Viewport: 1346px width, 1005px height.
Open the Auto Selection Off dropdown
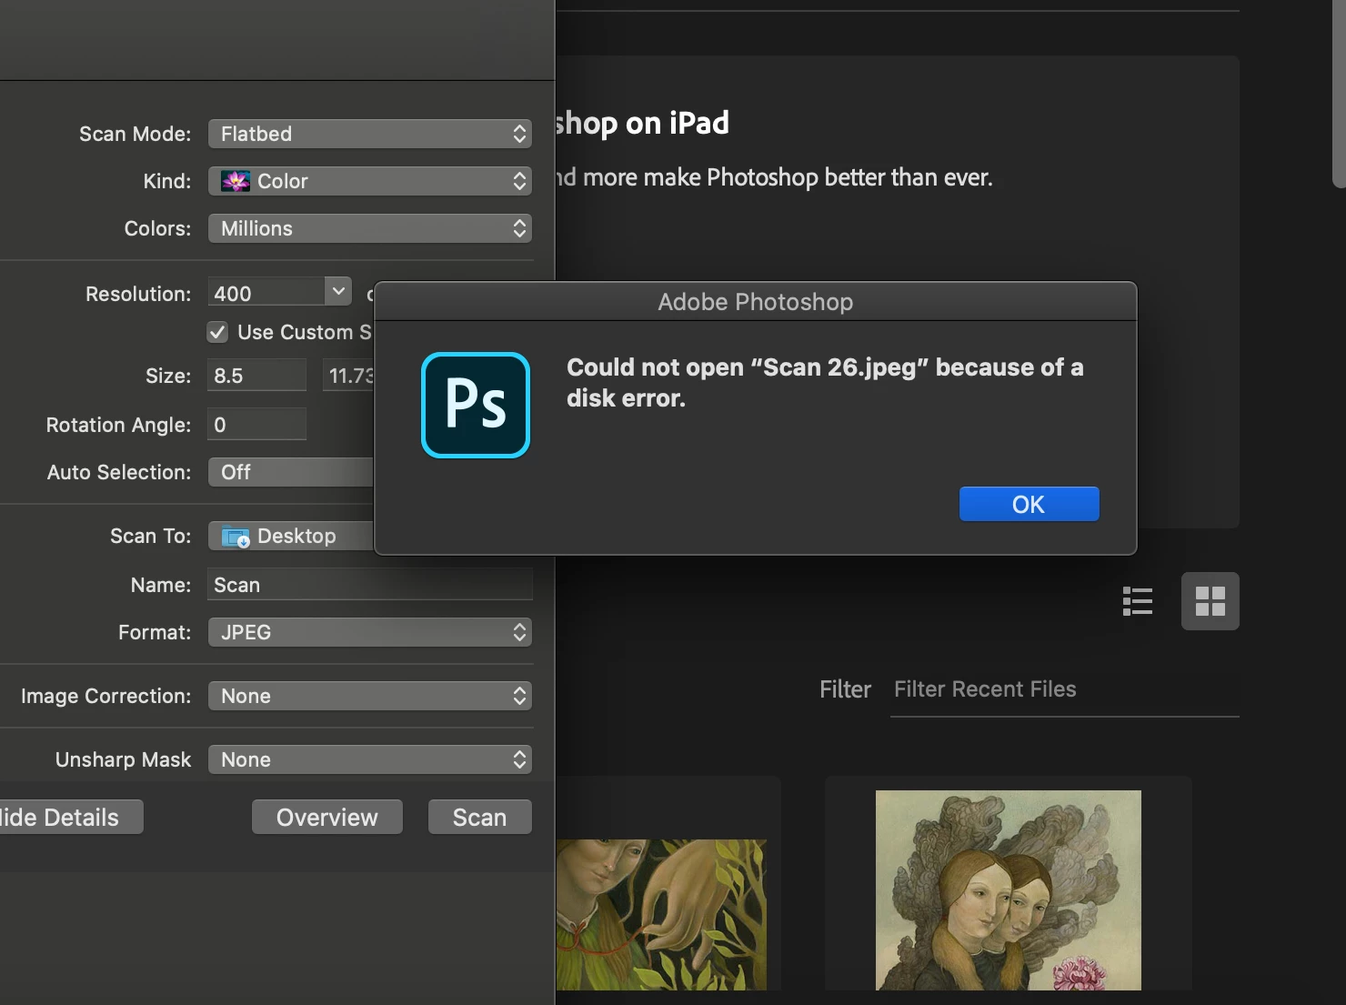pos(291,472)
